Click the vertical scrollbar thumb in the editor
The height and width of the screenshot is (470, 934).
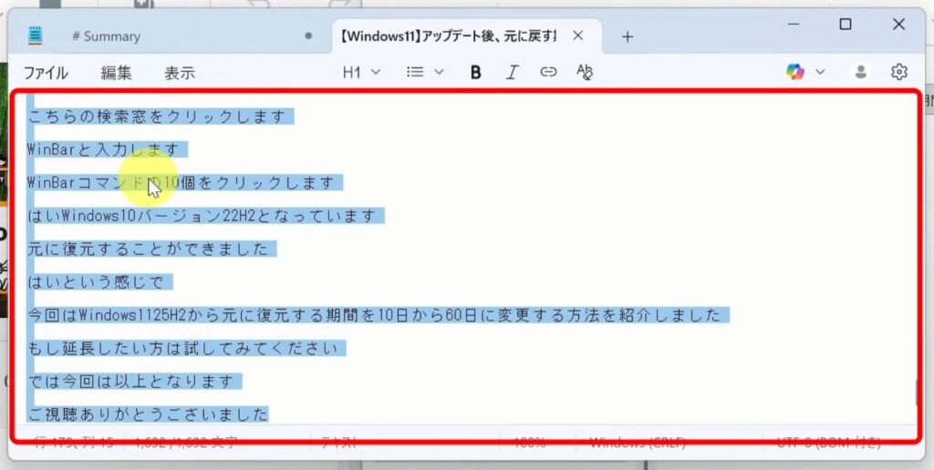(x=918, y=392)
